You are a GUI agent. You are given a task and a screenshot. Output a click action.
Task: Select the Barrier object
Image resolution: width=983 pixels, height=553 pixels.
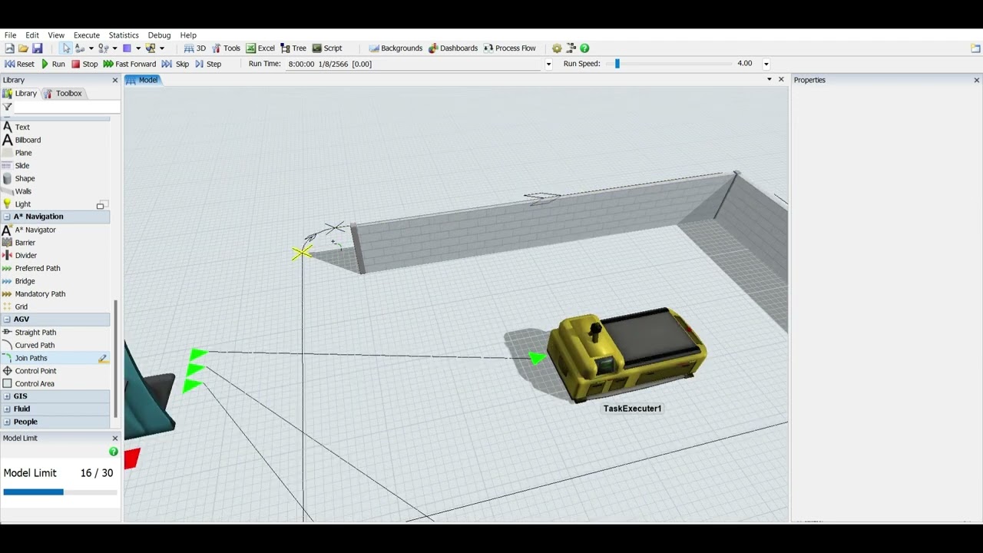(25, 243)
